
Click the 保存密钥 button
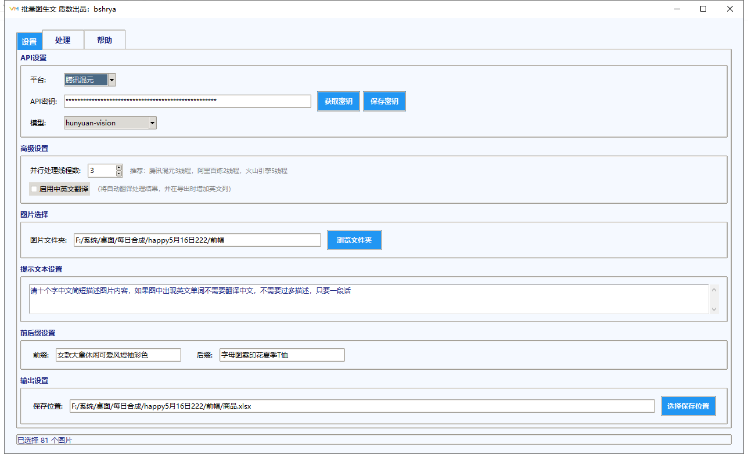[384, 101]
